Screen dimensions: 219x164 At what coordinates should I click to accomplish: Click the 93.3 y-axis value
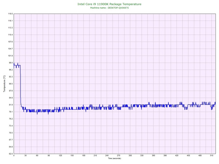pyautogui.click(x=11, y=77)
